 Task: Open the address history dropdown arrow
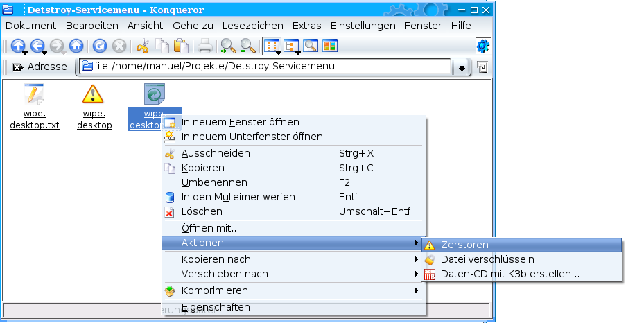pyautogui.click(x=462, y=67)
